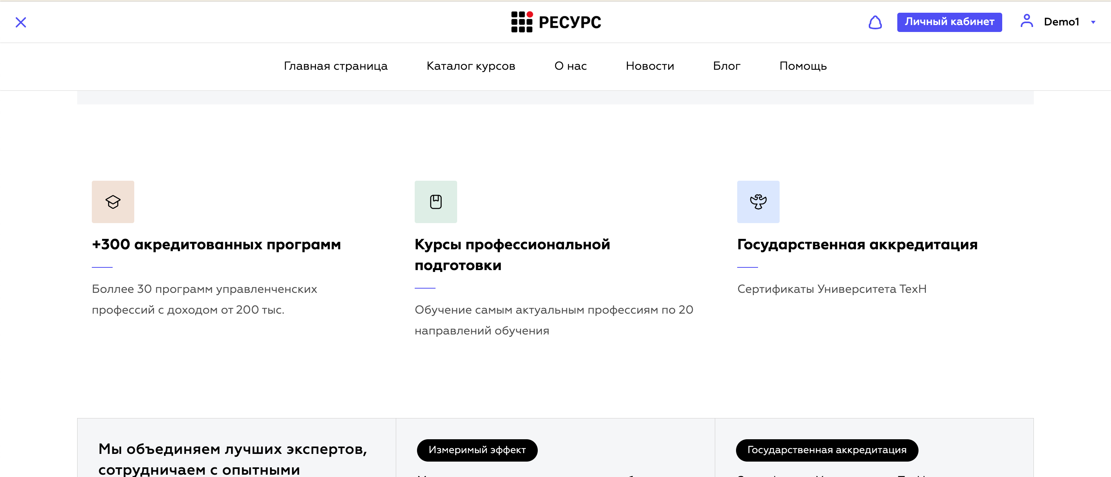
Task: Click the Demo1 username
Action: click(1061, 22)
